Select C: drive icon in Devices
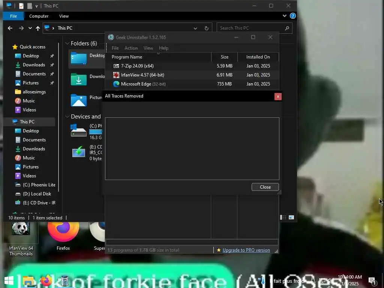 click(x=78, y=130)
